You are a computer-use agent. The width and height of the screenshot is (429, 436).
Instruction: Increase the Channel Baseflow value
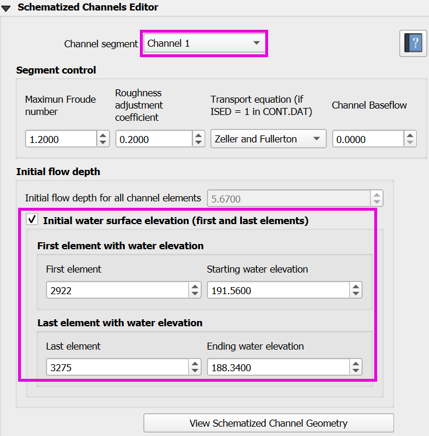(x=410, y=135)
